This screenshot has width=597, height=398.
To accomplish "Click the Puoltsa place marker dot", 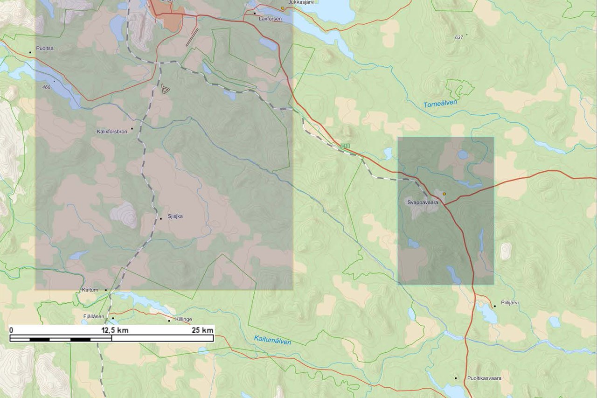I will tap(30, 52).
